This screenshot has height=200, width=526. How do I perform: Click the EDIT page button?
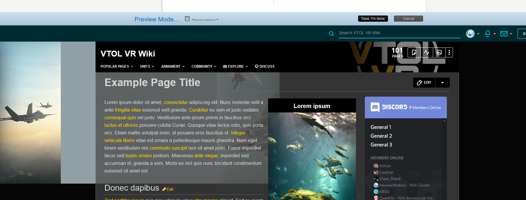pos(424,83)
